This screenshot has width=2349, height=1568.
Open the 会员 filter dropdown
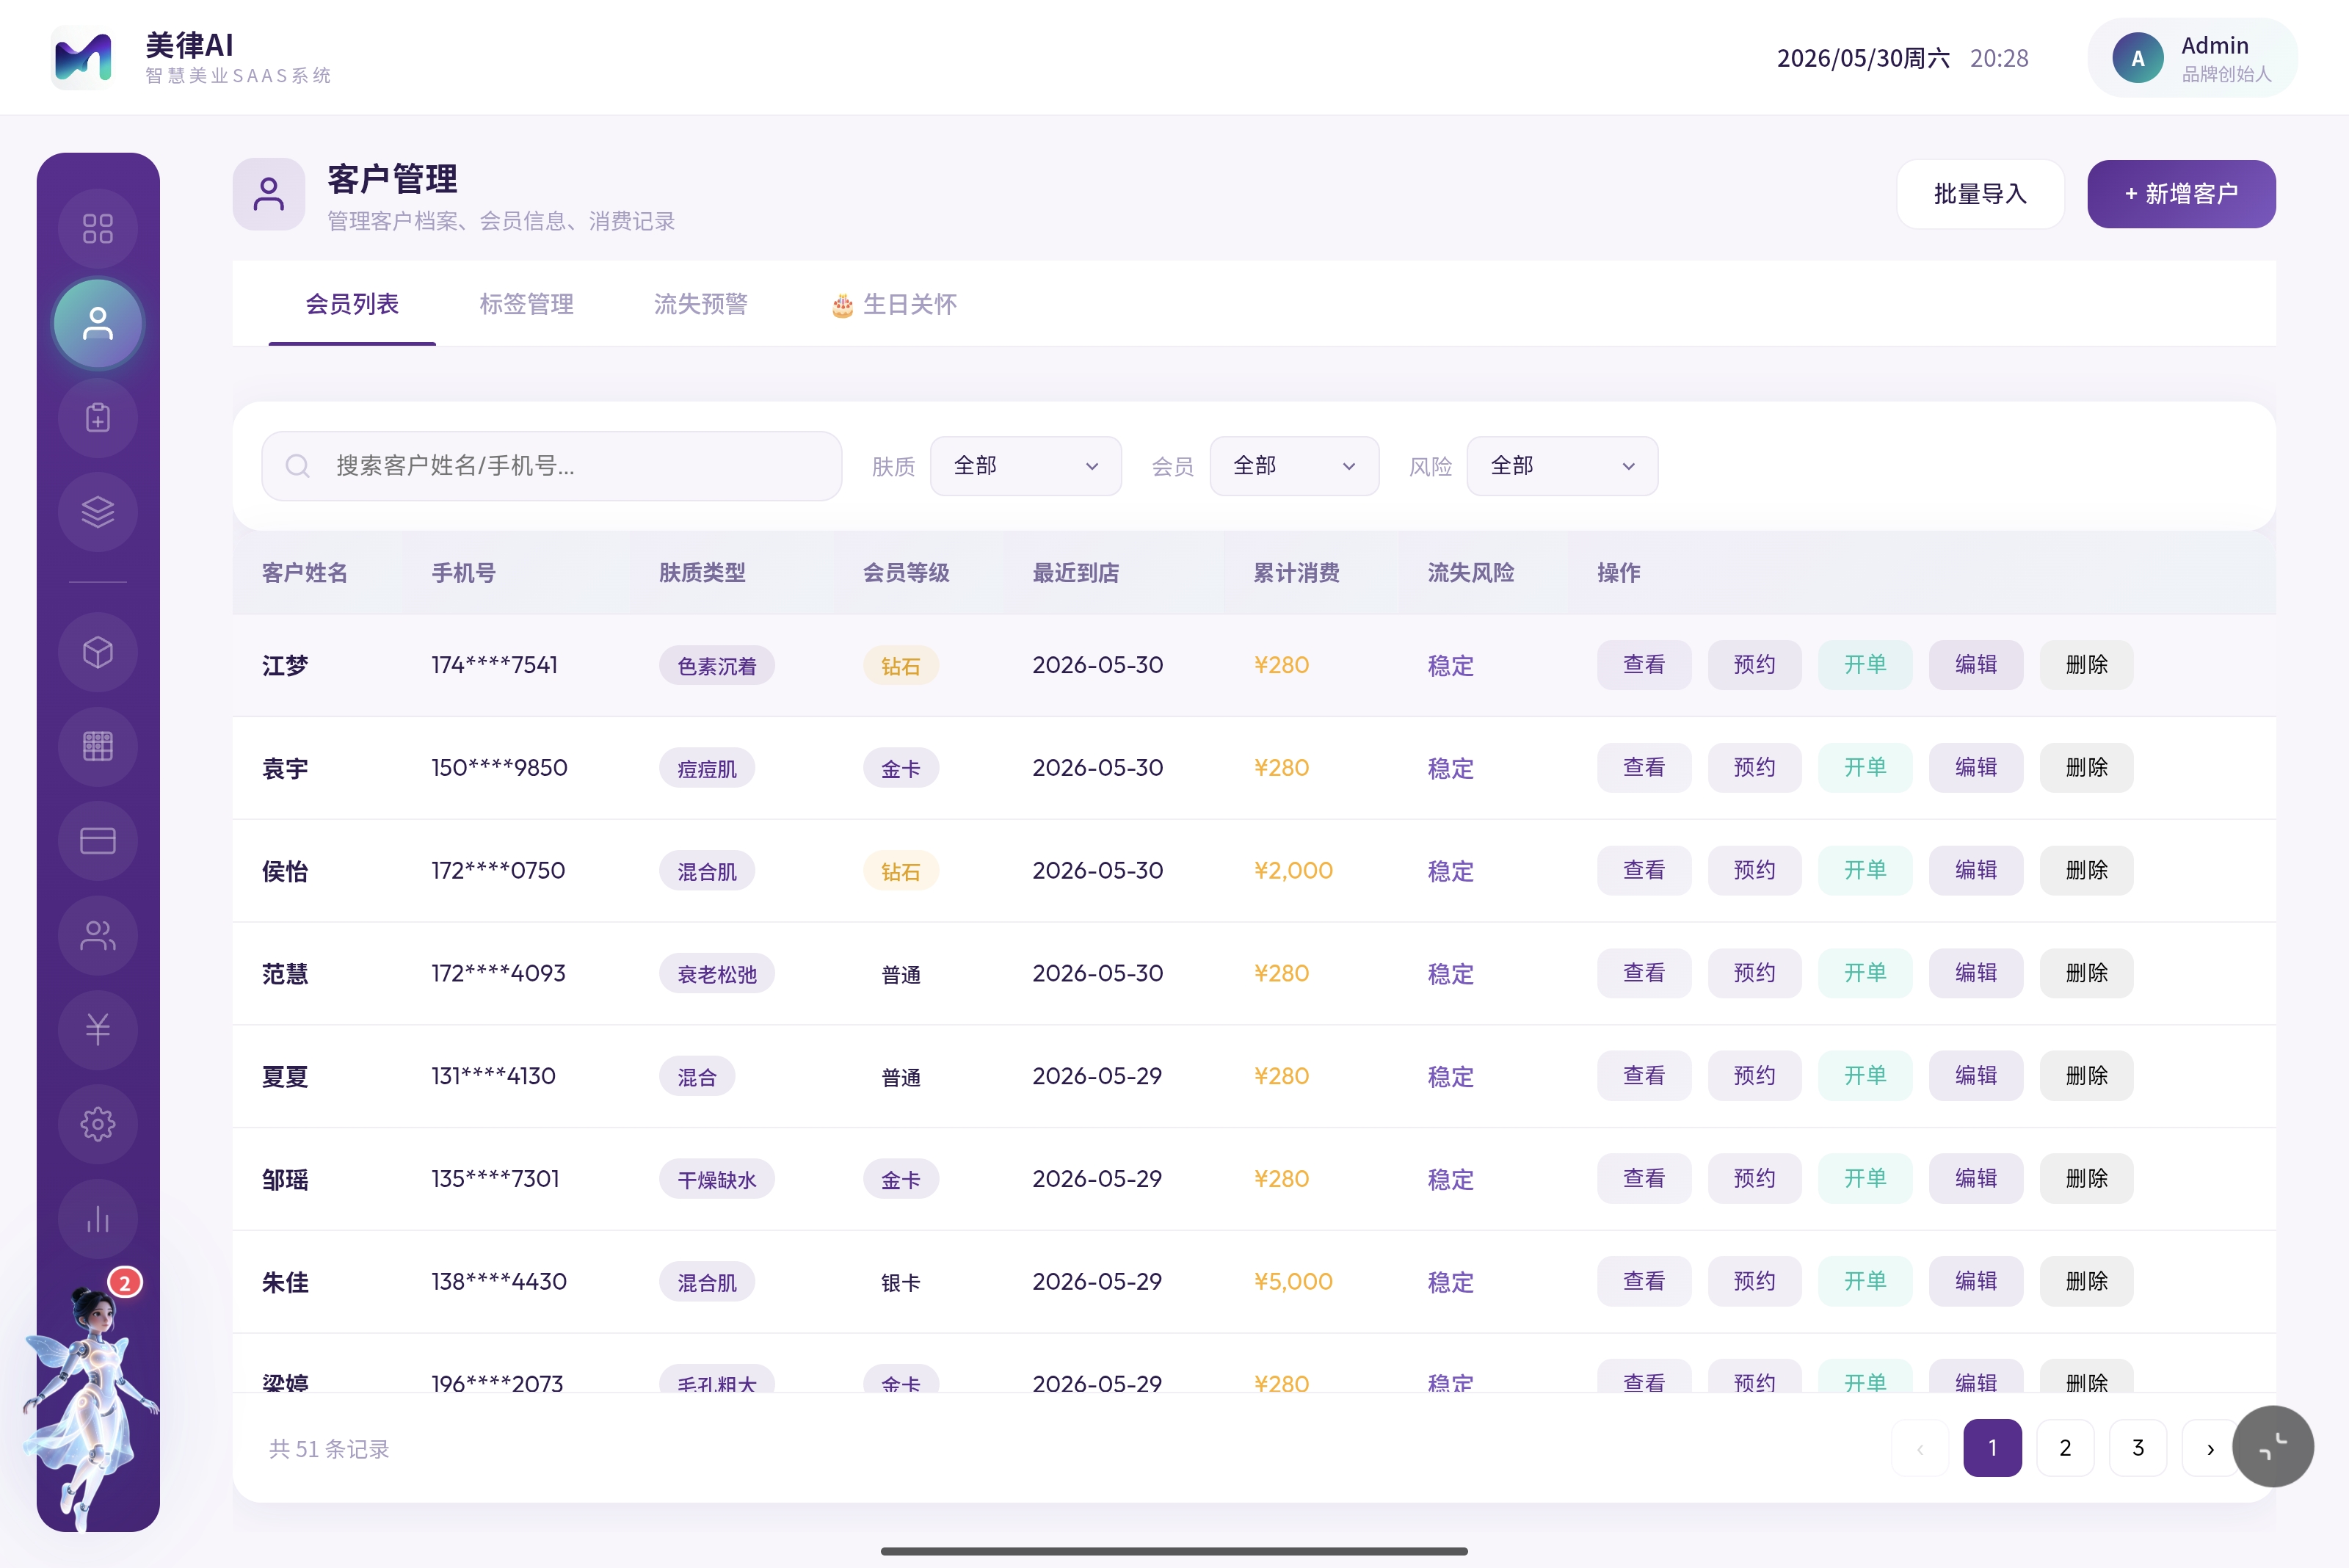(x=1294, y=466)
